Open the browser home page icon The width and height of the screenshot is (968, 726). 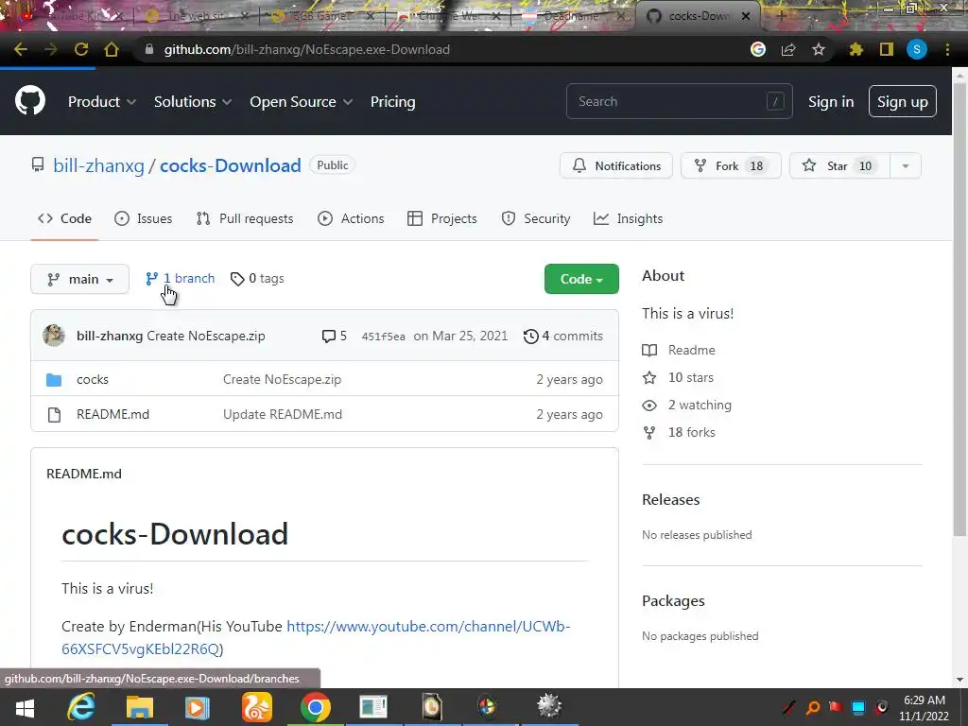(112, 49)
